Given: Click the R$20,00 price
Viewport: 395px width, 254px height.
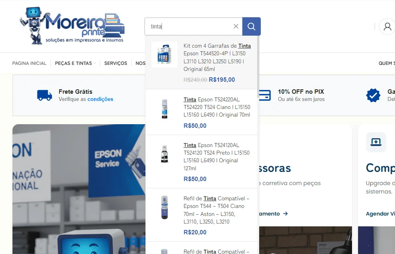Looking at the screenshot, I should pyautogui.click(x=195, y=232).
